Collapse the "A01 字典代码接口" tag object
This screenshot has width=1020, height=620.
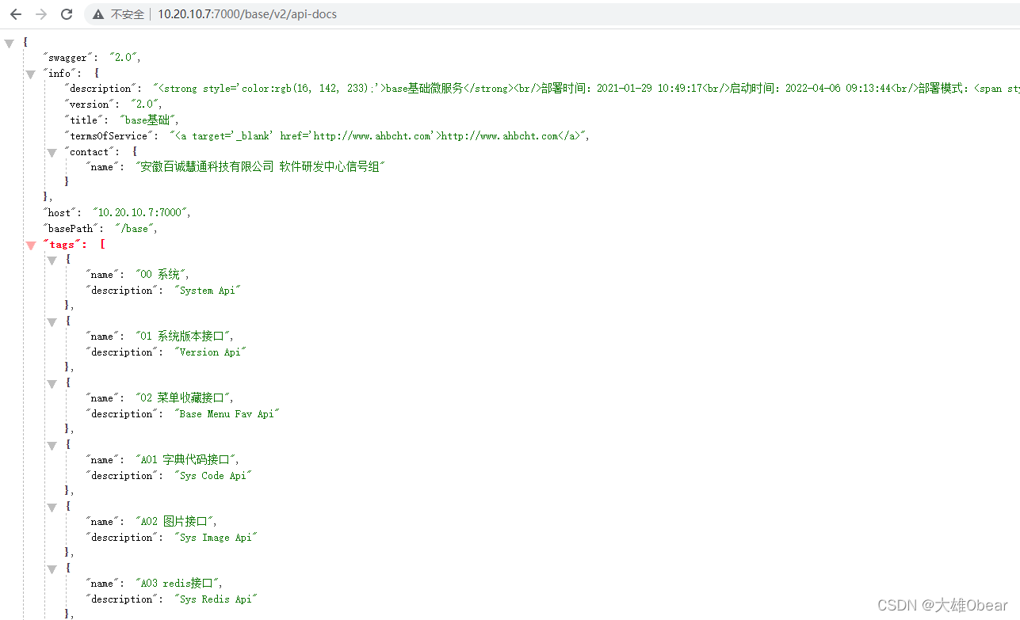click(52, 446)
